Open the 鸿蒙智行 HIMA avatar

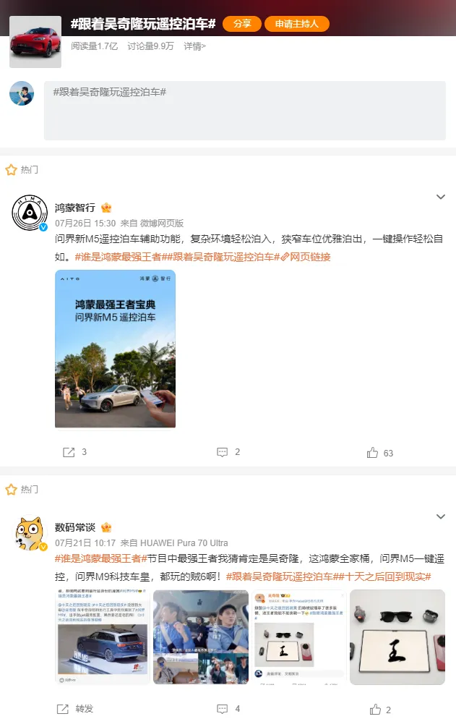(30, 213)
